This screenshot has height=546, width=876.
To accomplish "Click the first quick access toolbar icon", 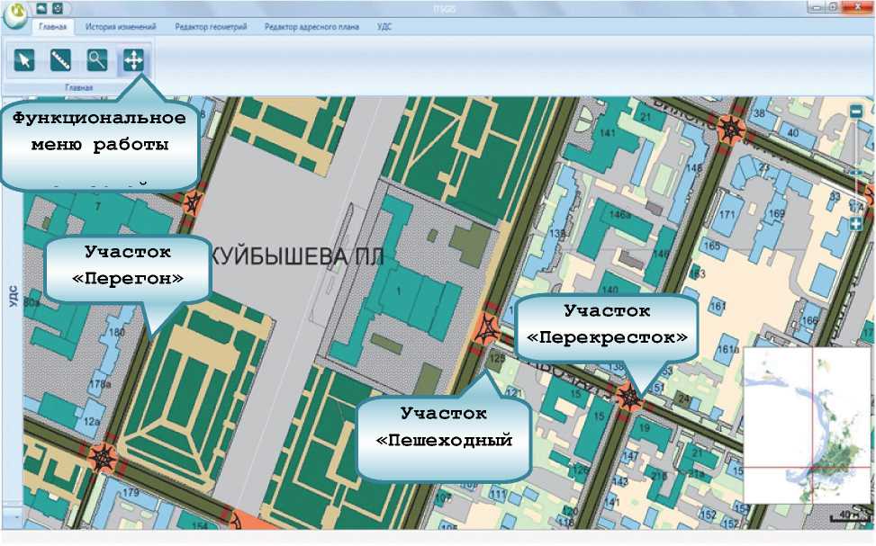I will pos(41,7).
